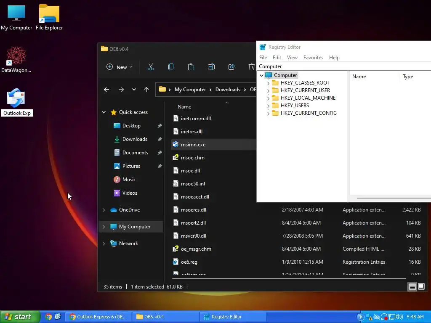The width and height of the screenshot is (431, 323).
Task: Open Chrome from the taskbar quick launch
Action: pyautogui.click(x=48, y=317)
